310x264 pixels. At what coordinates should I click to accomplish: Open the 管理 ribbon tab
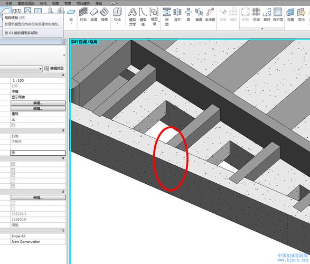[x=68, y=3]
